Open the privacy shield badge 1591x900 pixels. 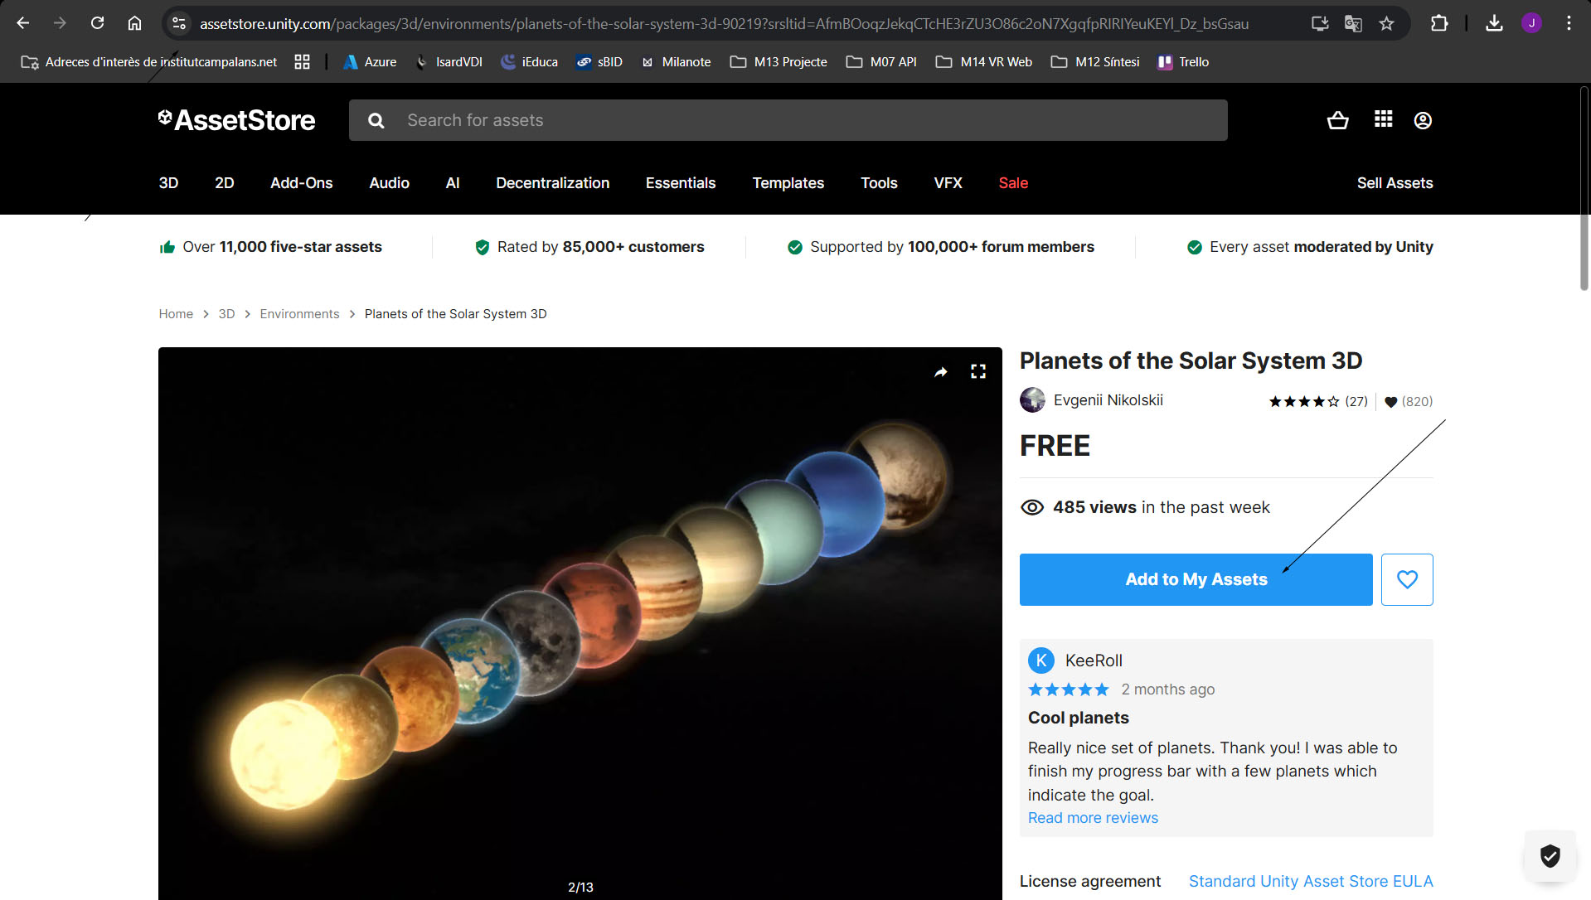[1550, 855]
